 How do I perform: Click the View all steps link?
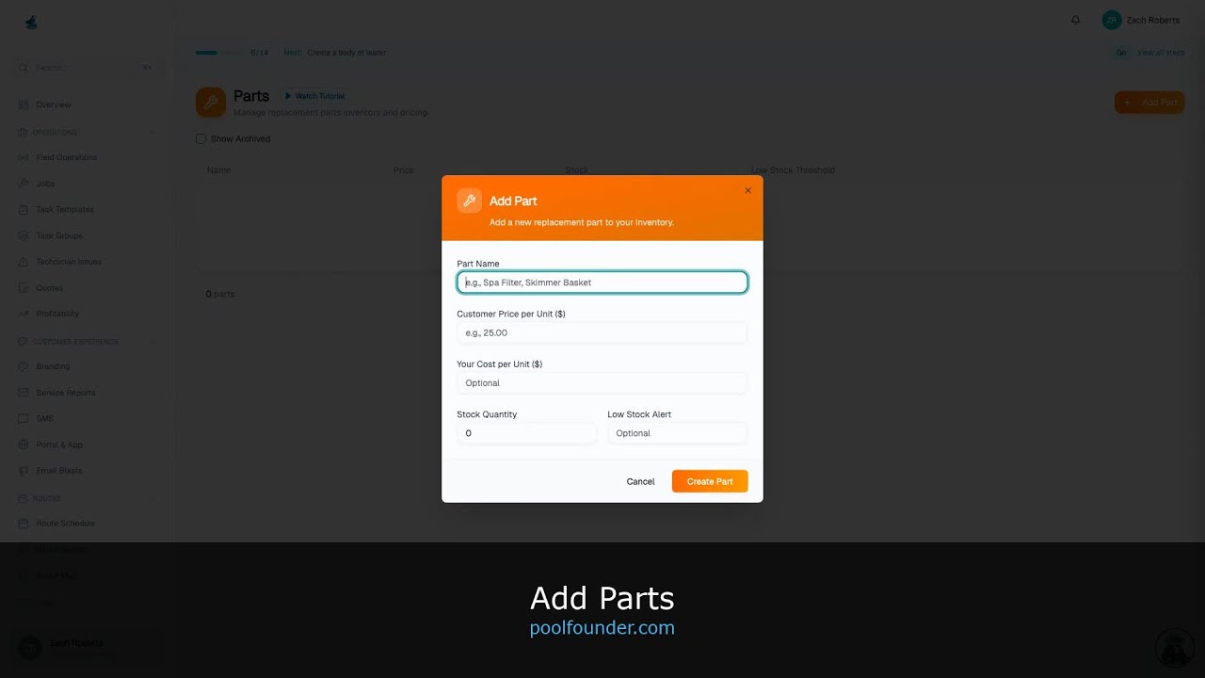[x=1161, y=53]
